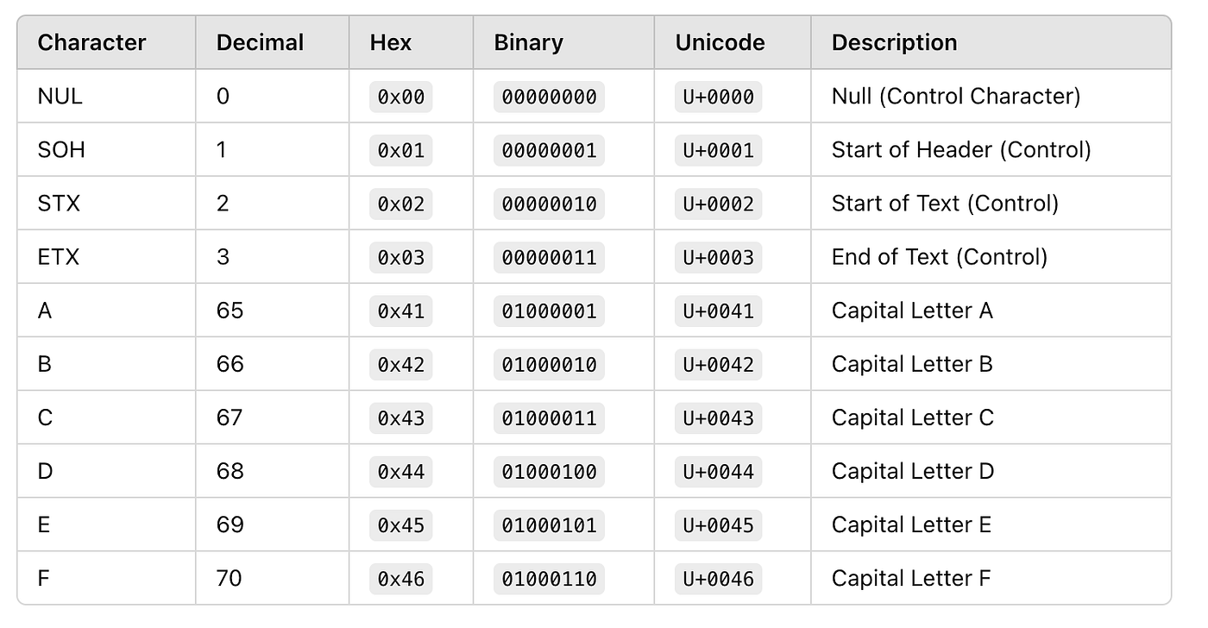
Task: Select the Unicode column header
Action: tap(720, 42)
